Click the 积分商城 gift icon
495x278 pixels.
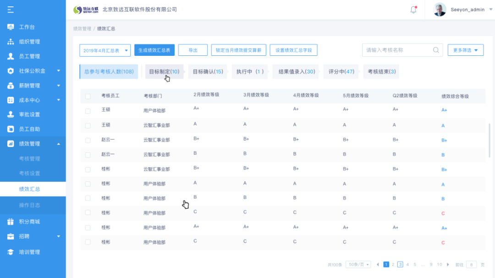pos(11,222)
